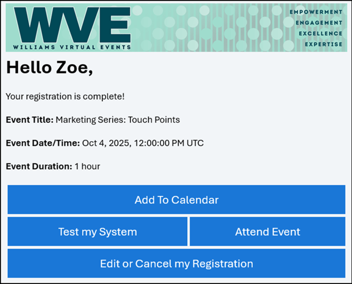Click the Hello Zoe heading
This screenshot has height=284, width=352.
49,68
